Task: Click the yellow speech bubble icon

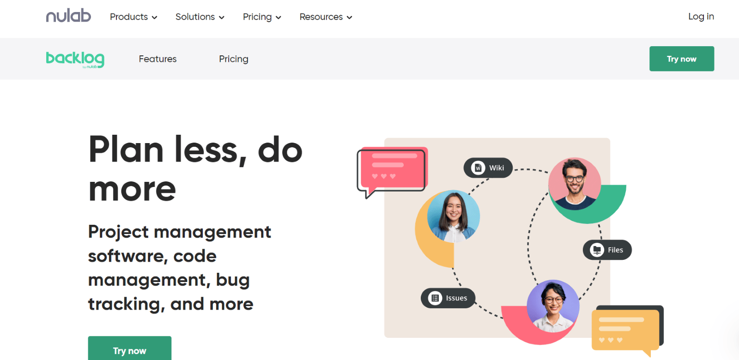Action: pos(627,330)
